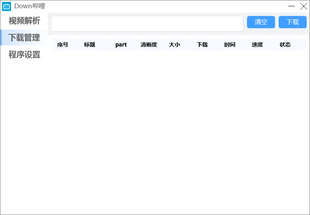Click the 下载 blue button

(293, 22)
